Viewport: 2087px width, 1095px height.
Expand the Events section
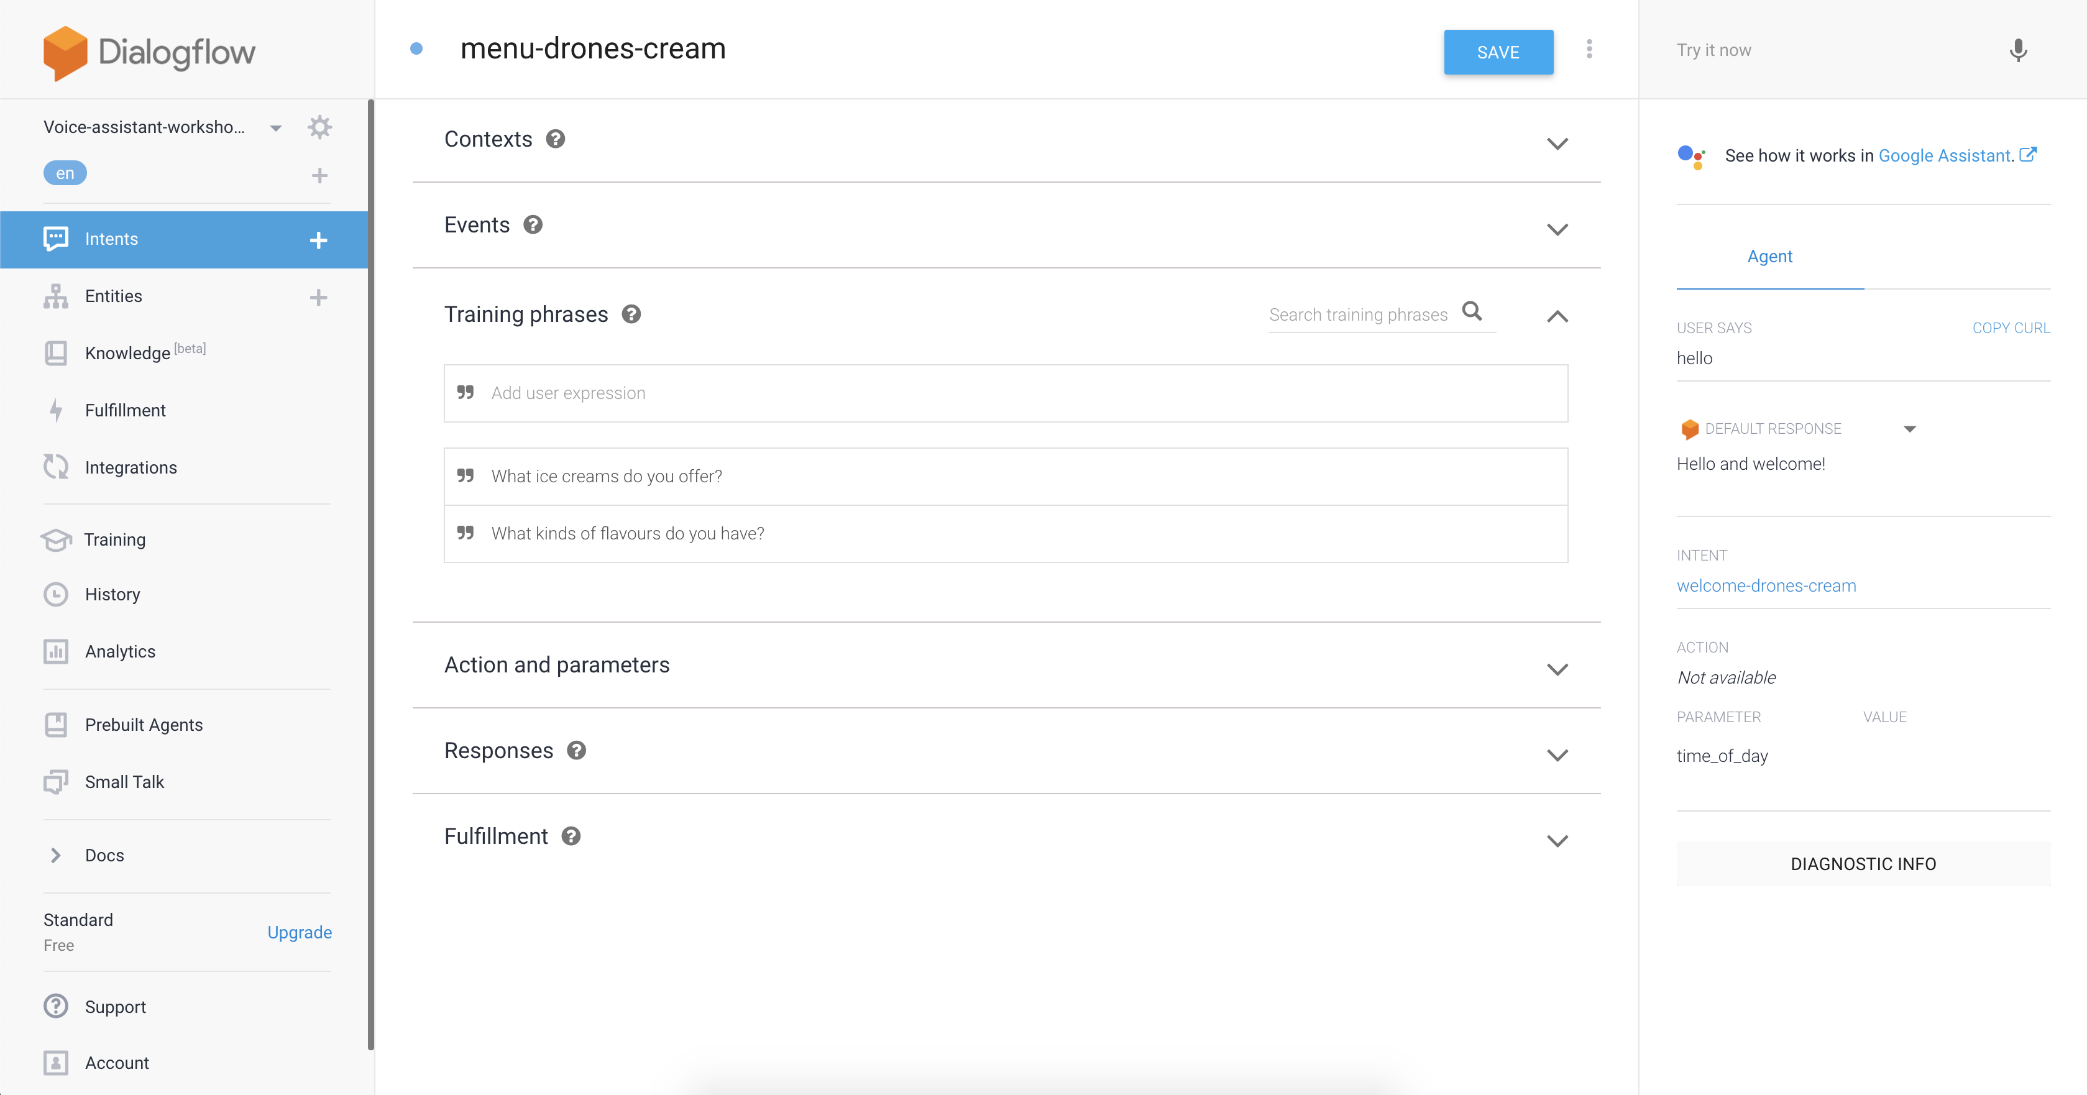1557,229
